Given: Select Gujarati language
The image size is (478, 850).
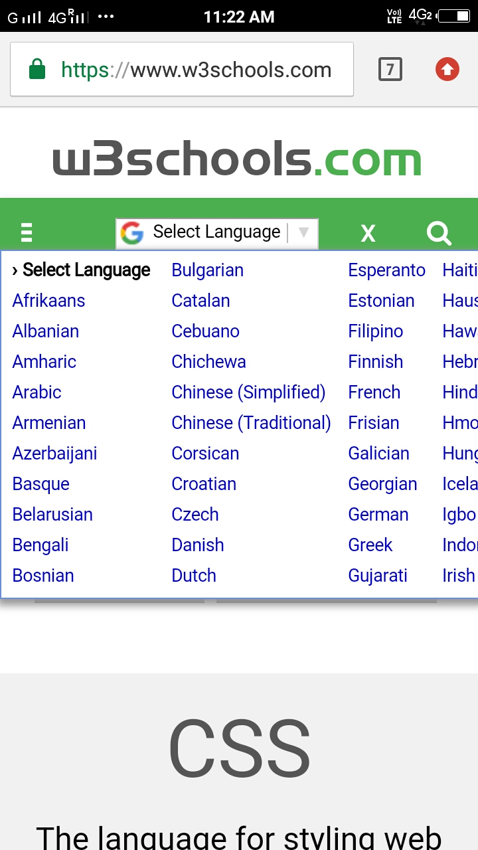Looking at the screenshot, I should click(x=378, y=576).
